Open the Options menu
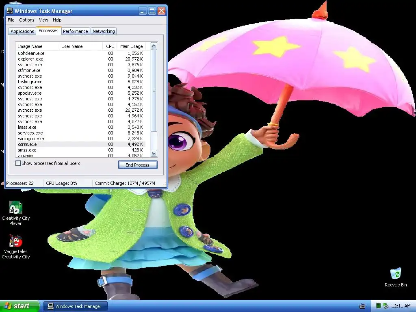 pos(26,20)
